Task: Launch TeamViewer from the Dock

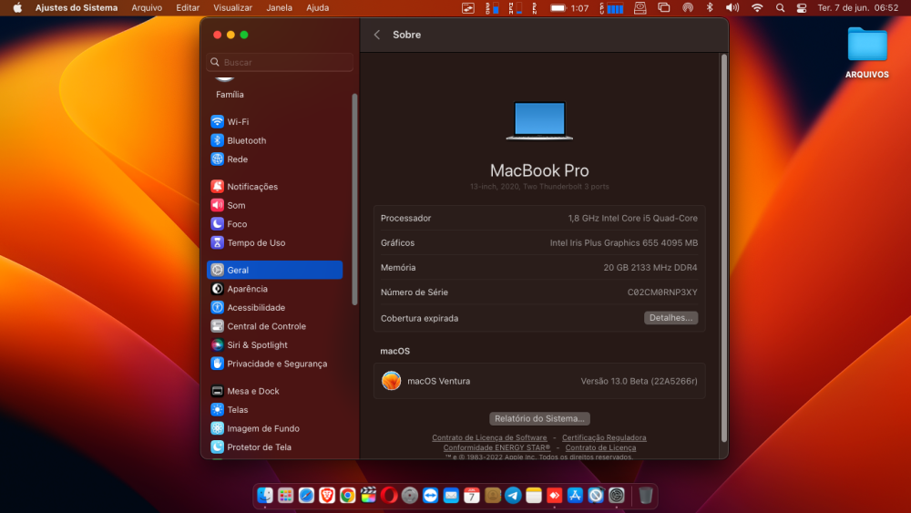Action: click(x=431, y=495)
